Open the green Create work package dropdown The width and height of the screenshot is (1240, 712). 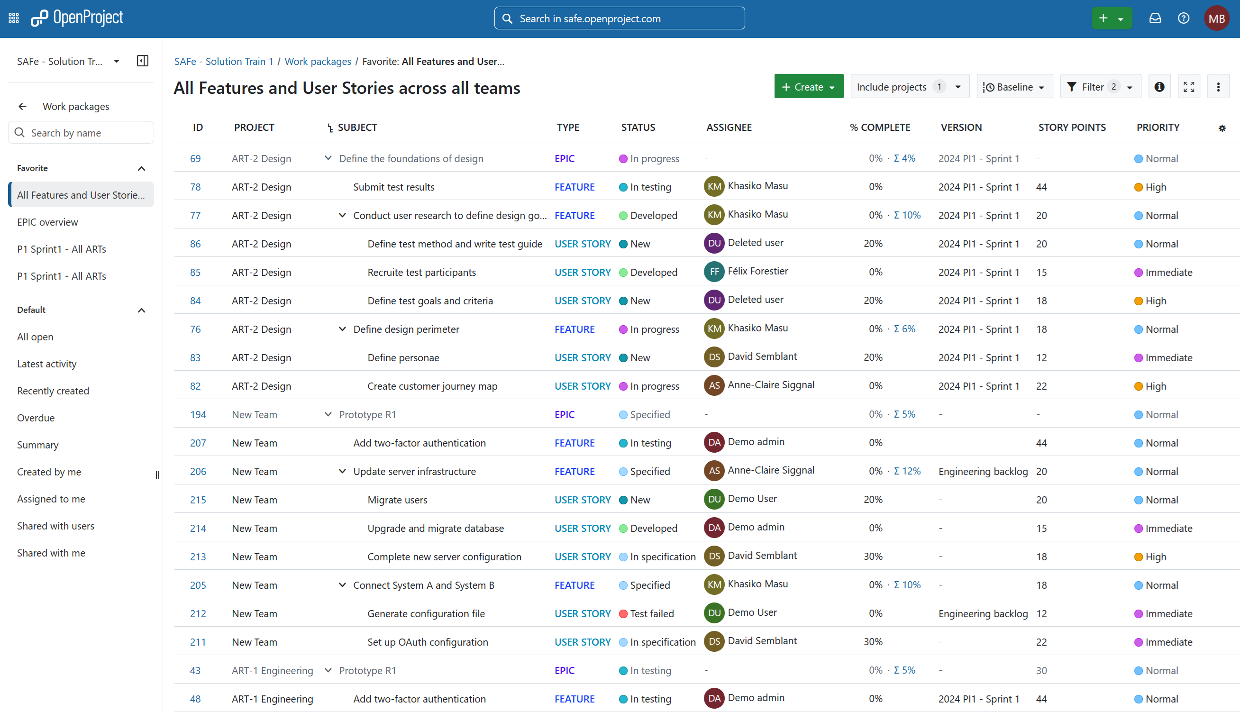tap(809, 87)
